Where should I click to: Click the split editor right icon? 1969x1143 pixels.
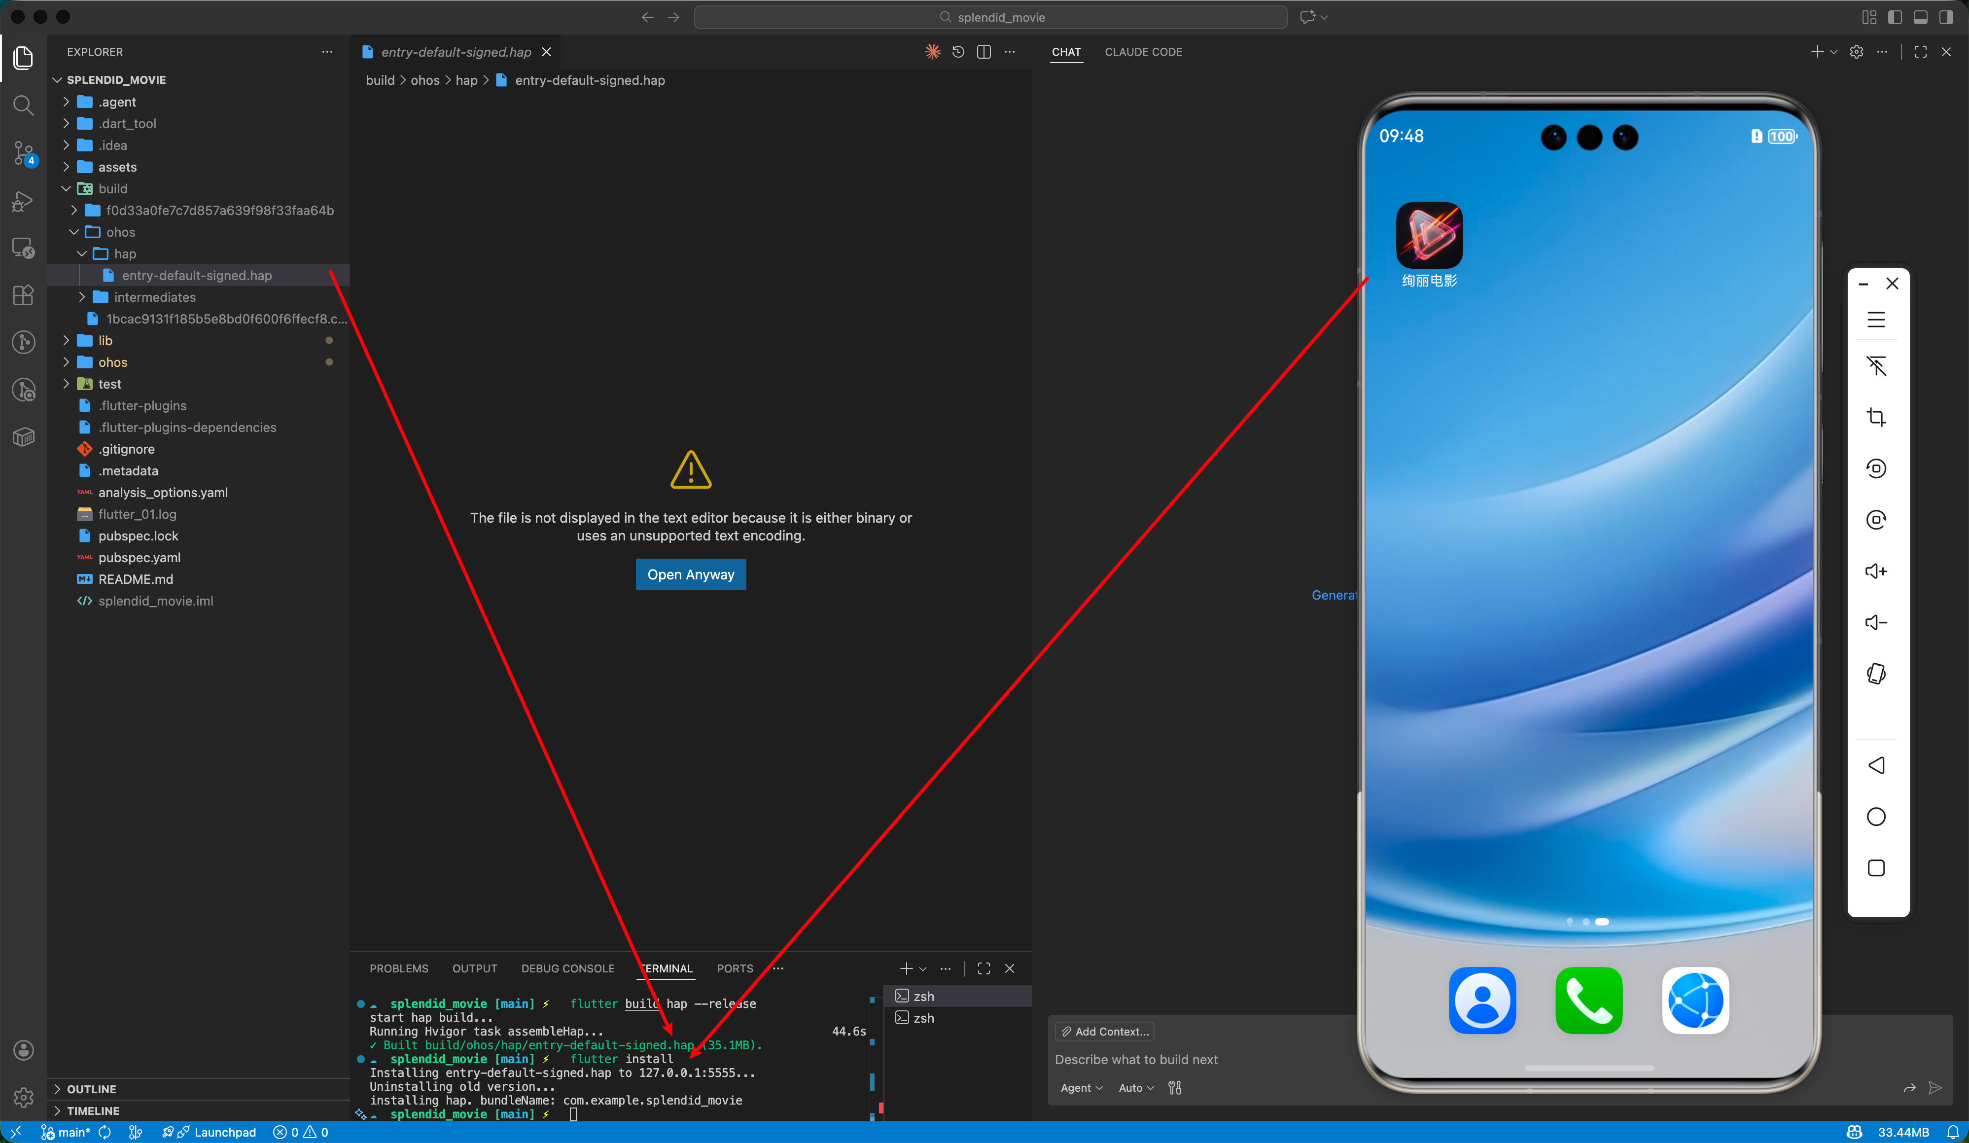click(984, 52)
